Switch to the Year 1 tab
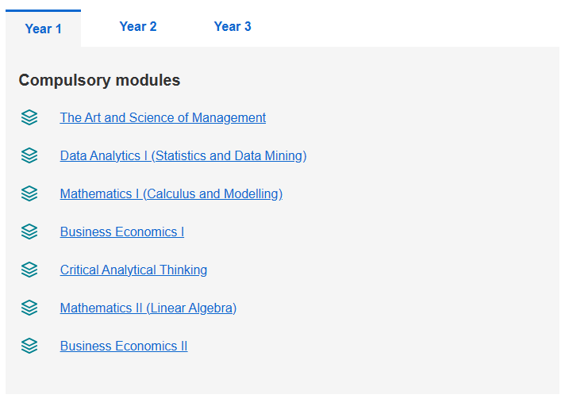Screen dimensions: 565x402 [x=43, y=29]
